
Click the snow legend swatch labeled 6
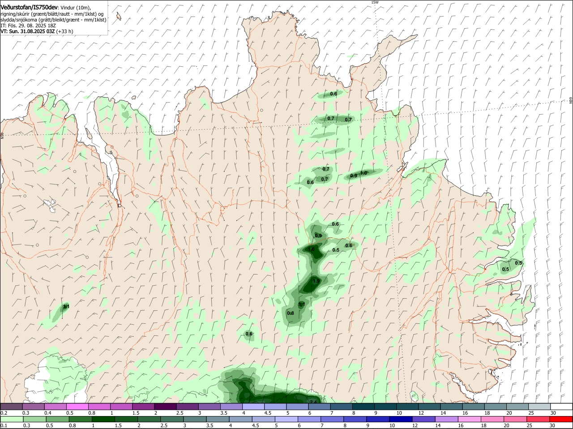pos(319,406)
